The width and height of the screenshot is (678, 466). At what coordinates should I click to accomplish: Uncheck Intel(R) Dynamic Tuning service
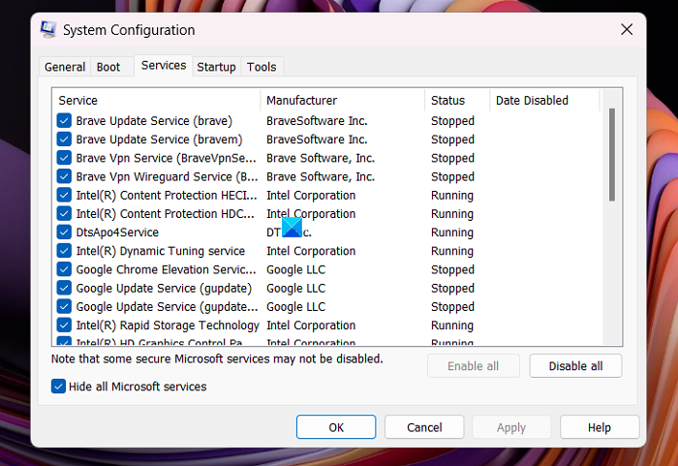pos(64,251)
